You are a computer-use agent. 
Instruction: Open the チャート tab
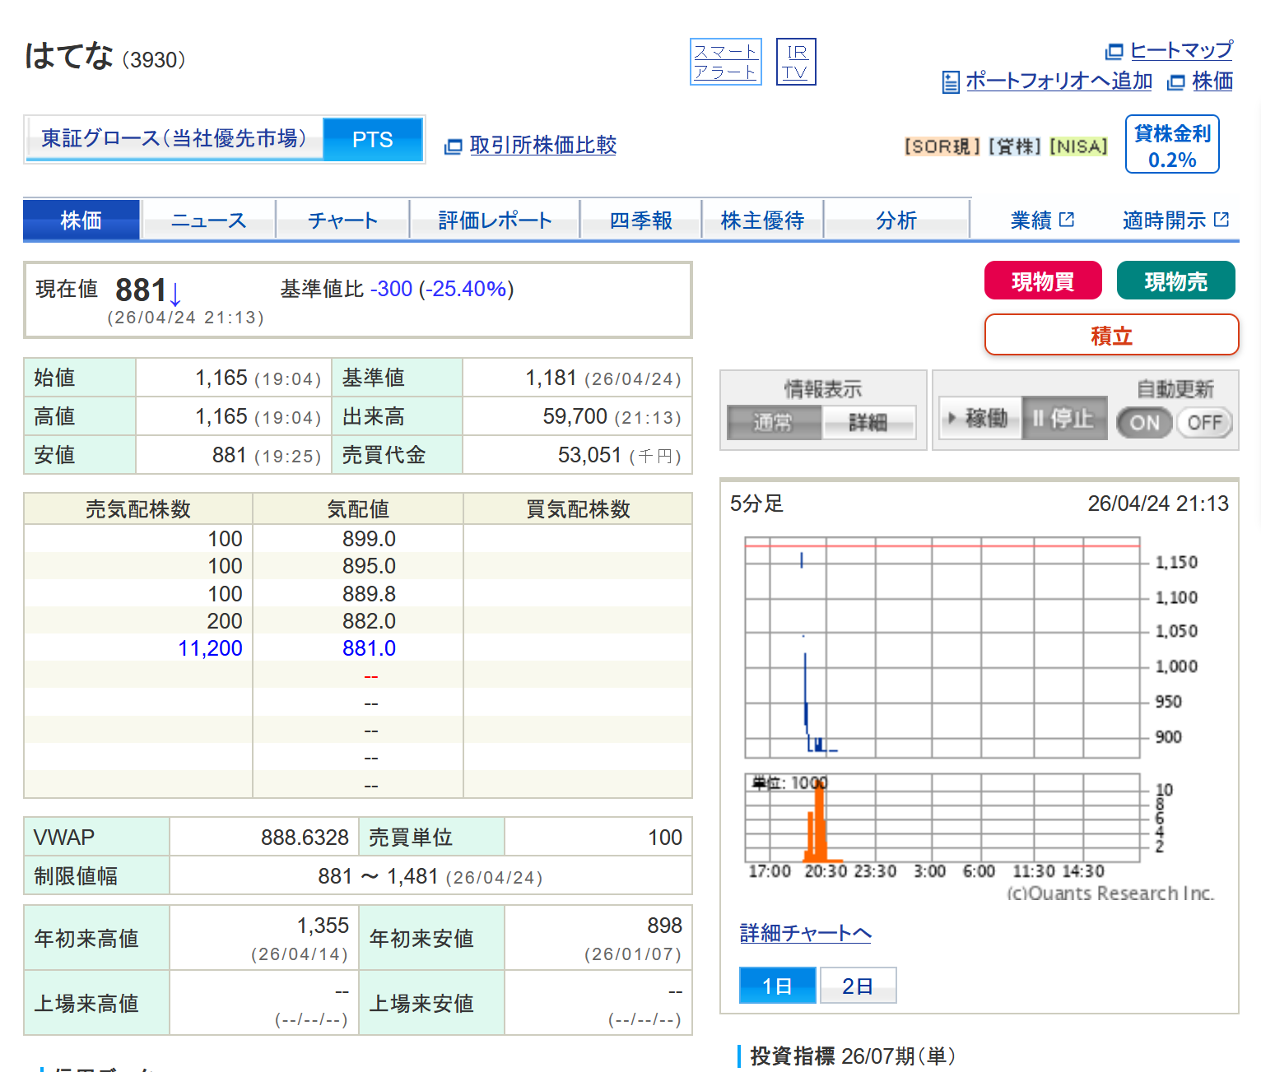tap(342, 220)
